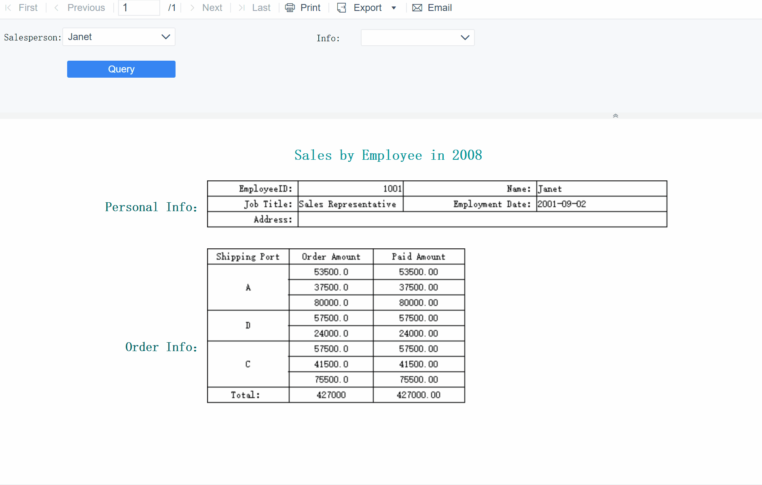The height and width of the screenshot is (485, 762).
Task: Jump to the First page
Action: 22,7
